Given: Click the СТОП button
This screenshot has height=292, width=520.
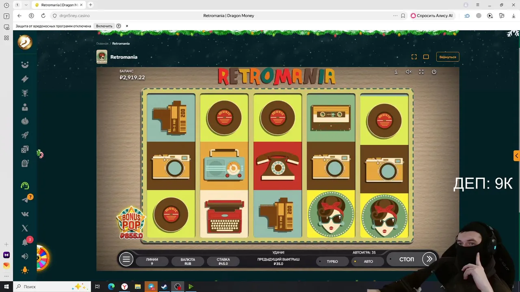Looking at the screenshot, I should [406, 259].
